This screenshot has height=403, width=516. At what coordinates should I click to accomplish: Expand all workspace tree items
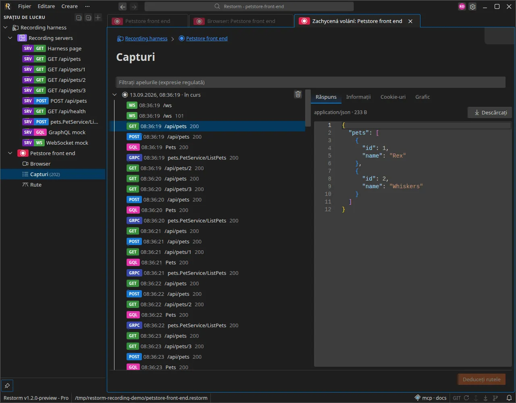tap(88, 17)
